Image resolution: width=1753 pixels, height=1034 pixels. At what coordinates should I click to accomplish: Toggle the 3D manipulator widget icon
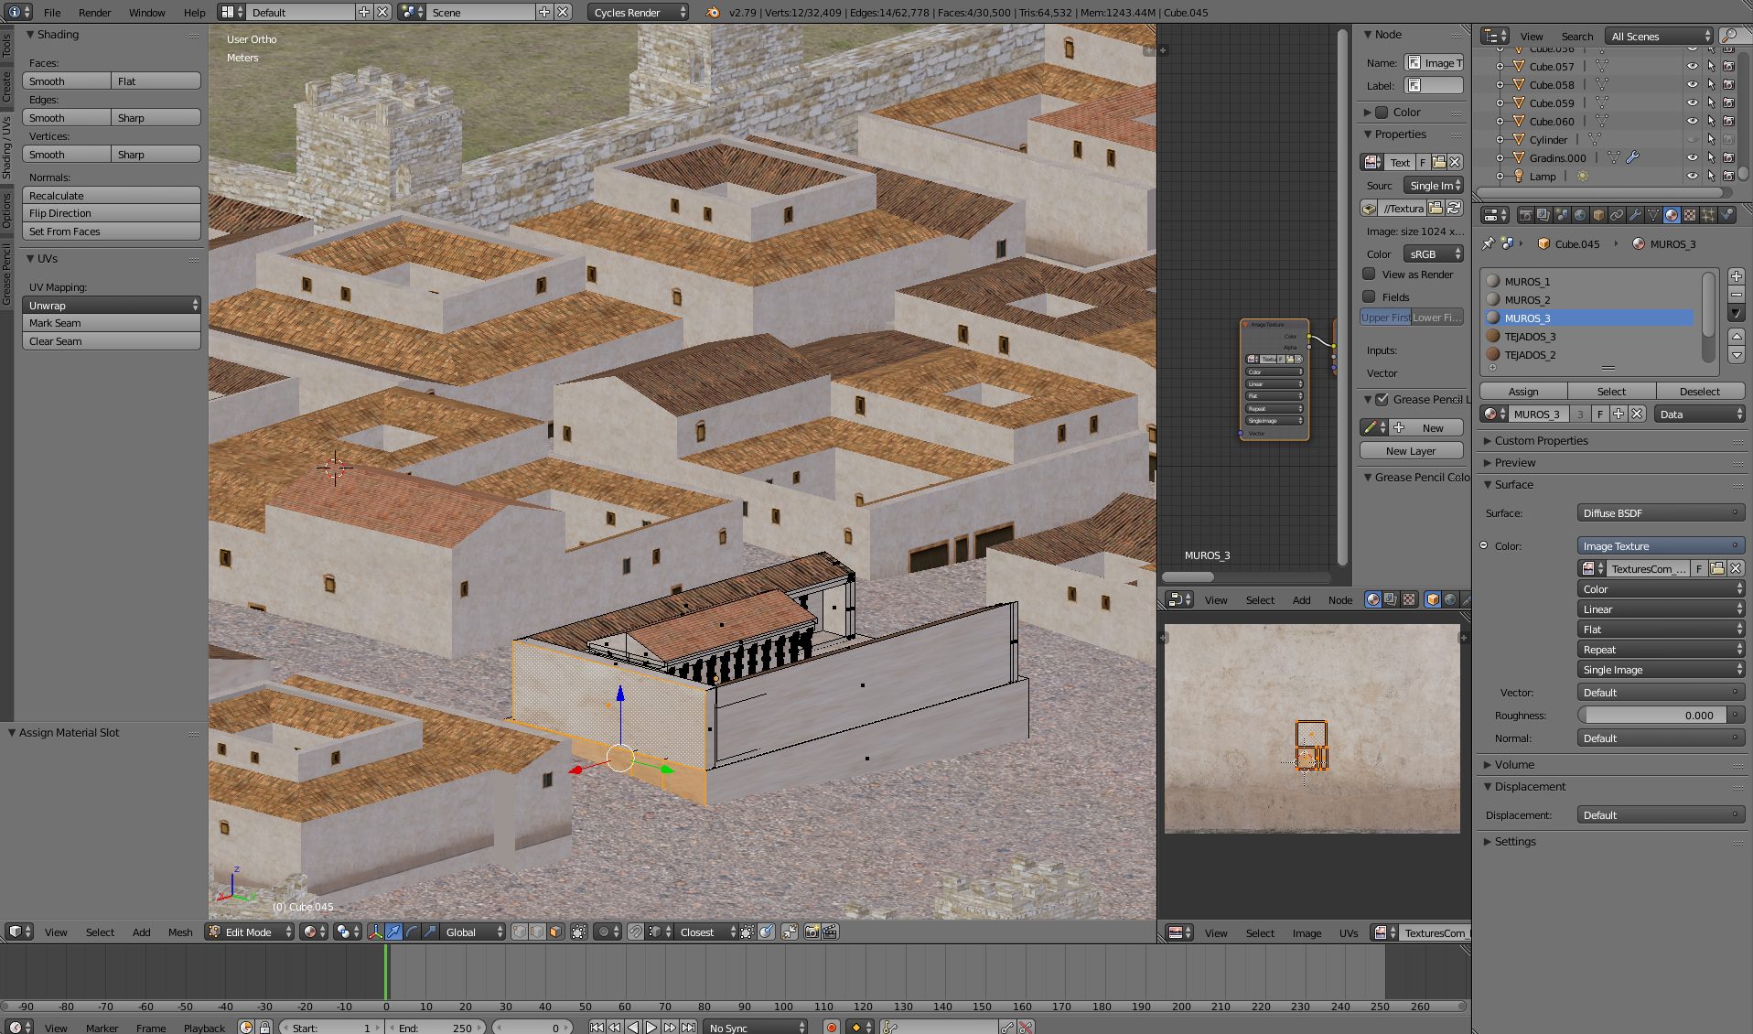tap(375, 932)
